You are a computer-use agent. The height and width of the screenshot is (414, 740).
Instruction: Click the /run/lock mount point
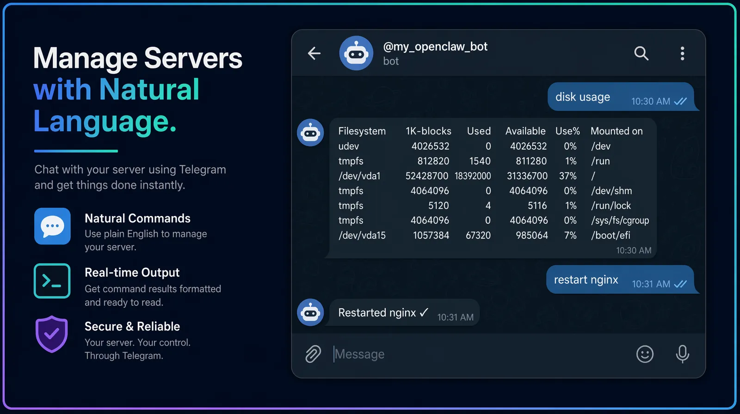click(x=611, y=206)
